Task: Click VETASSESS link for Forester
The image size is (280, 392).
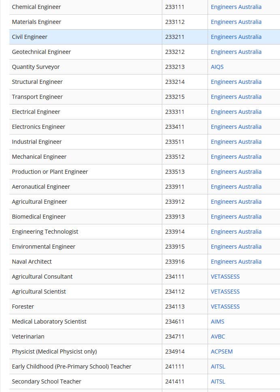Action: (x=225, y=306)
